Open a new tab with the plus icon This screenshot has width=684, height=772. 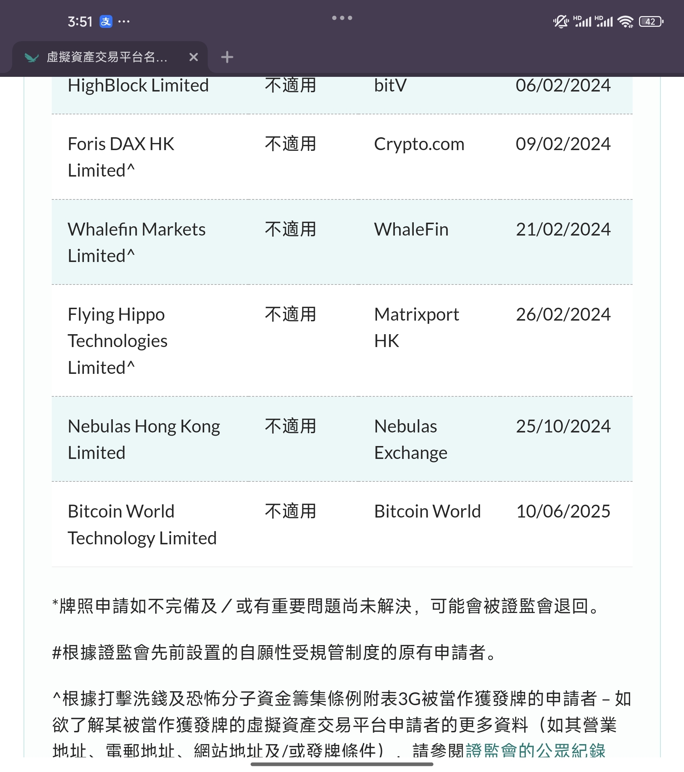(x=227, y=57)
